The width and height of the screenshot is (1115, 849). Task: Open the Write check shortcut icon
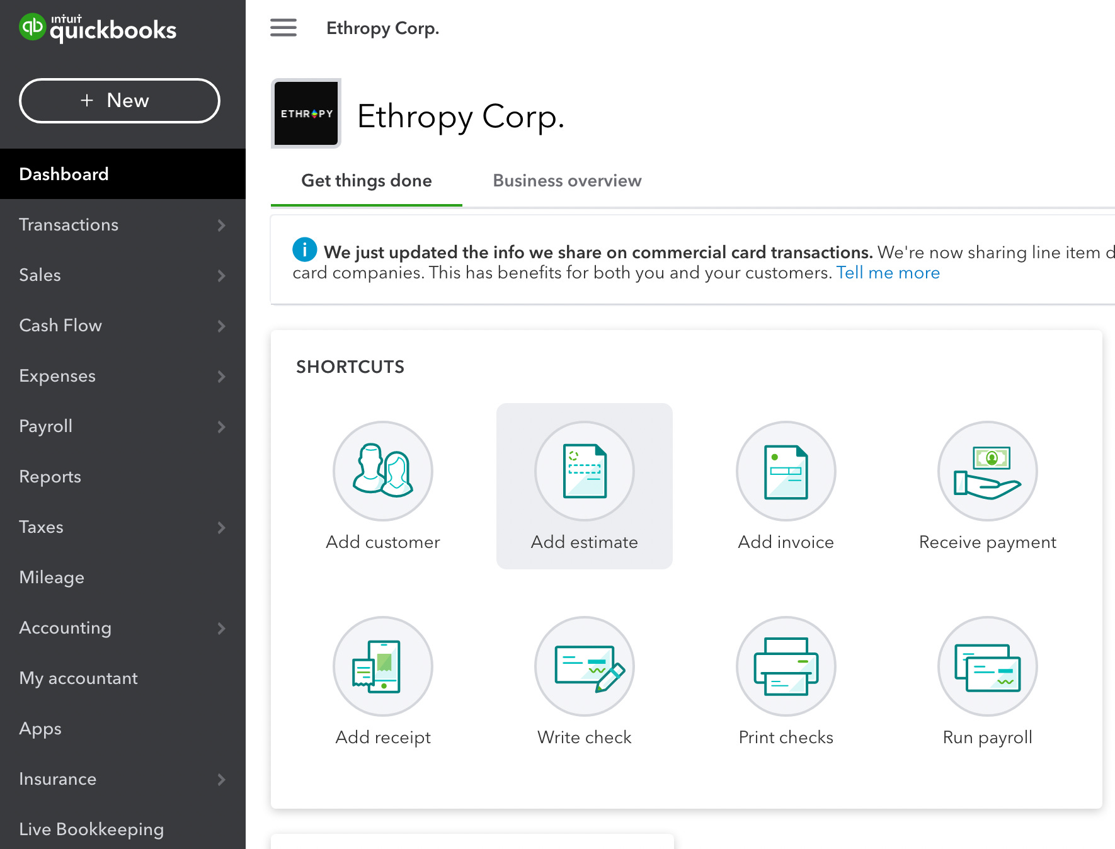[585, 666]
